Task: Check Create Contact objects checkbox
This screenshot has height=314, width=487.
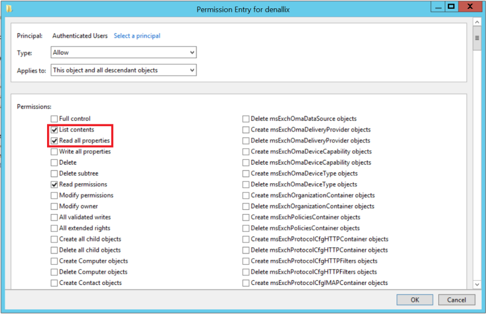Action: click(54, 283)
